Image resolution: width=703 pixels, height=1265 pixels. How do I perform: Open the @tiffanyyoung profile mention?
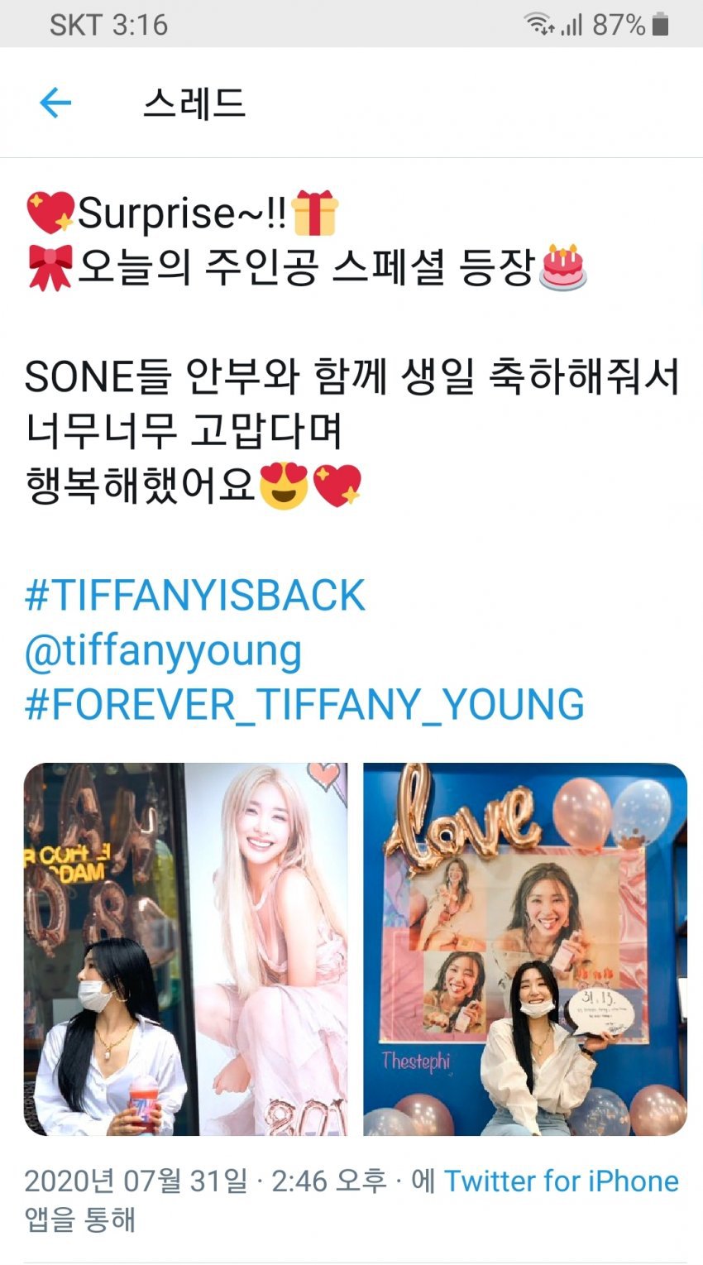163,651
